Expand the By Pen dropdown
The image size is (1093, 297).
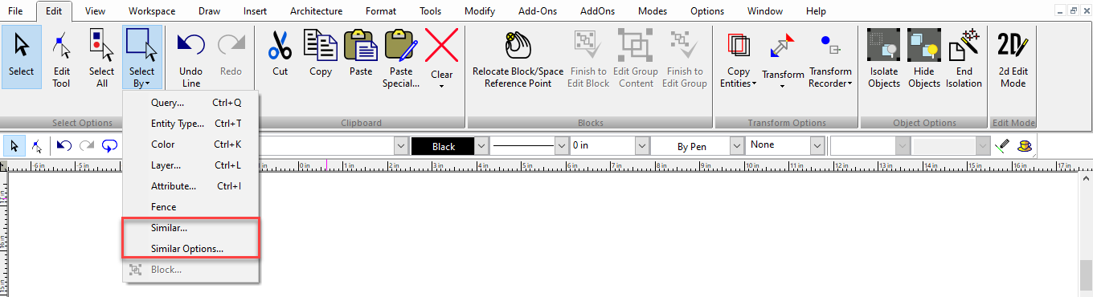[x=736, y=146]
